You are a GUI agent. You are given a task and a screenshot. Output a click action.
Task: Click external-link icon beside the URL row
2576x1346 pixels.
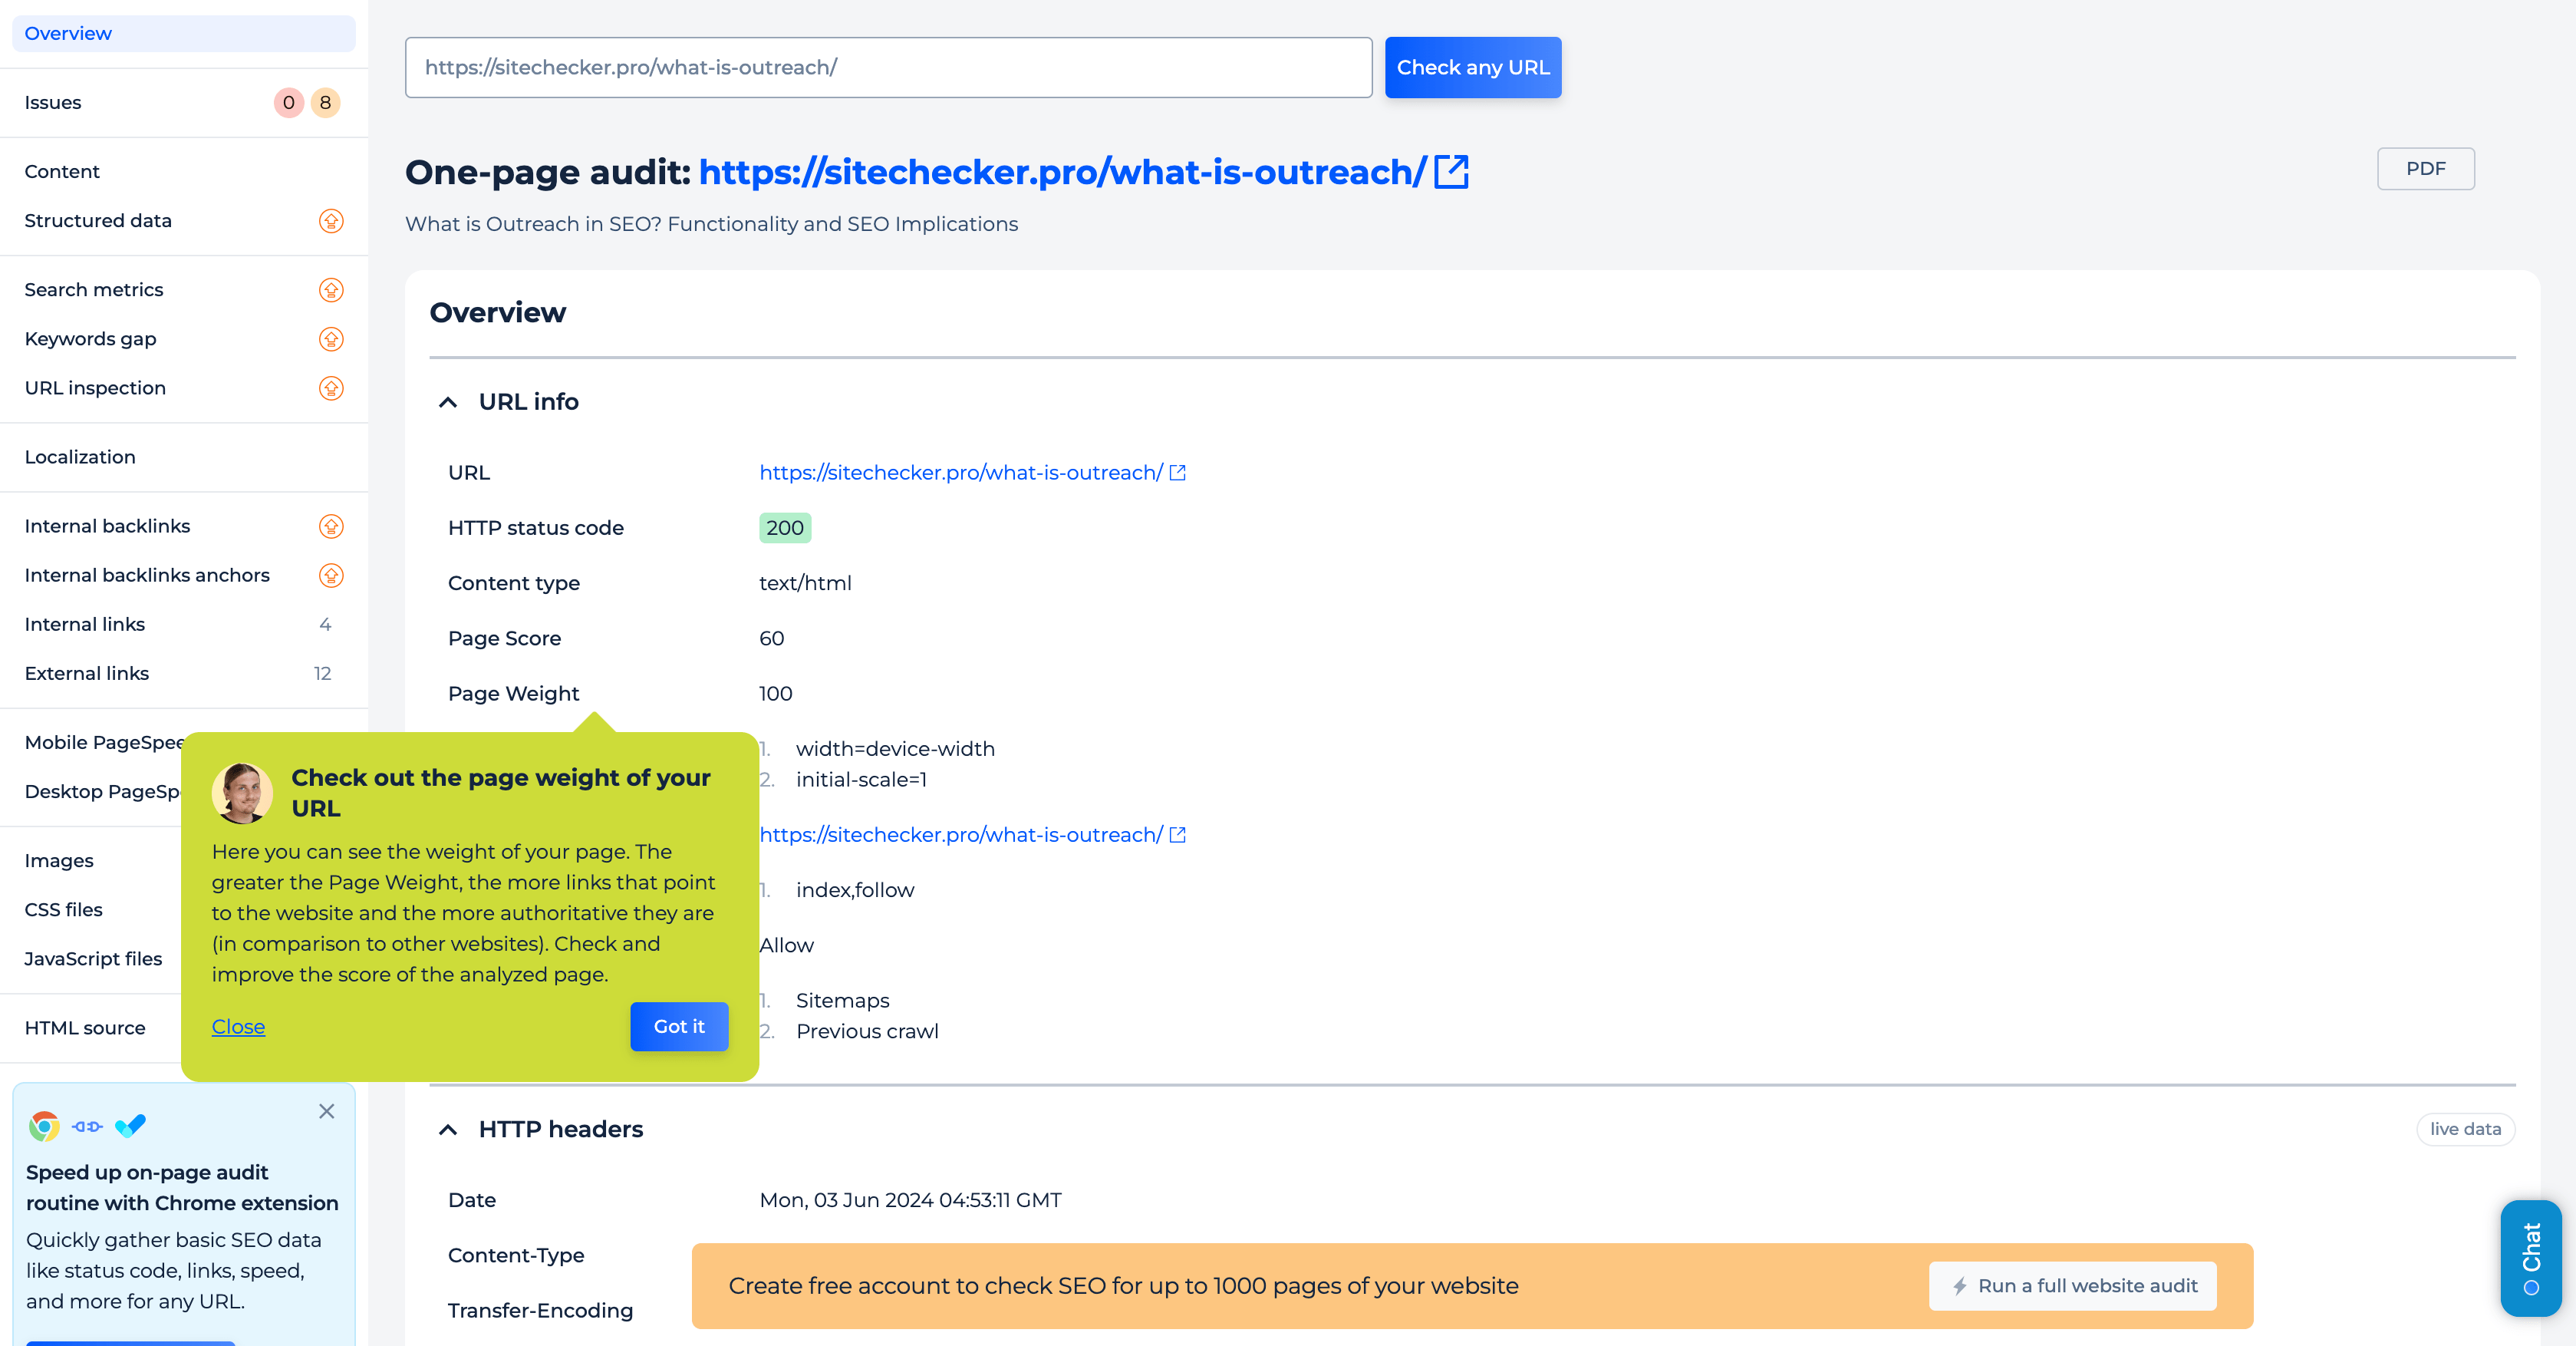pyautogui.click(x=1178, y=473)
